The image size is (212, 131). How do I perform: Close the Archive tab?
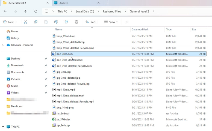pos(99,3)
